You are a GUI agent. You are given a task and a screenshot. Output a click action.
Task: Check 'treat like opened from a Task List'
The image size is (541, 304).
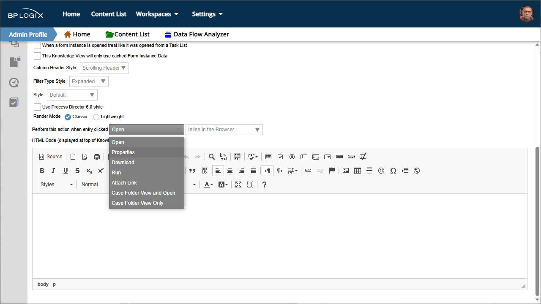pos(38,45)
